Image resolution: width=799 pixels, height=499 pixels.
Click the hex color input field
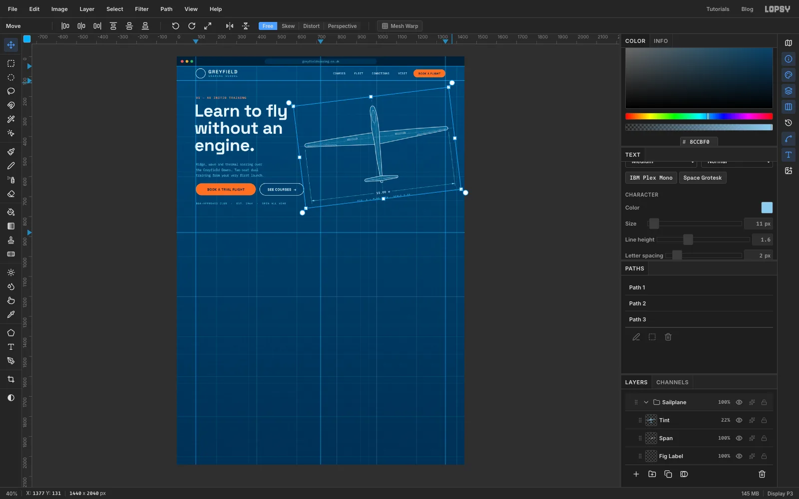point(699,142)
